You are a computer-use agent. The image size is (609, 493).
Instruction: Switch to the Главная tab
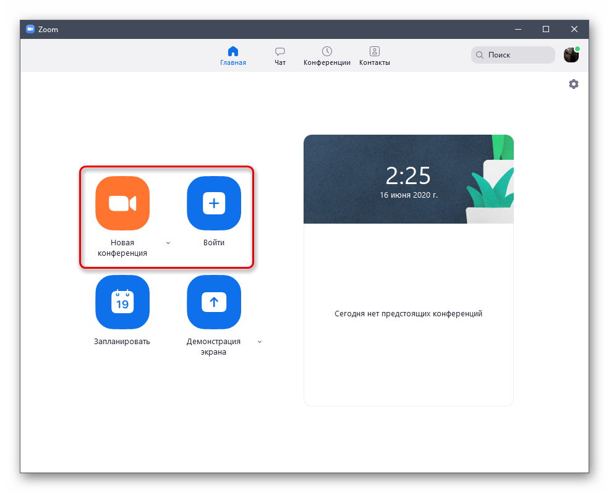[x=233, y=56]
